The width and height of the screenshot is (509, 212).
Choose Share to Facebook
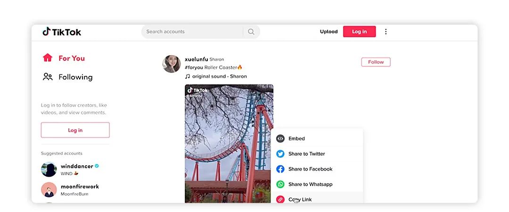[317, 169]
